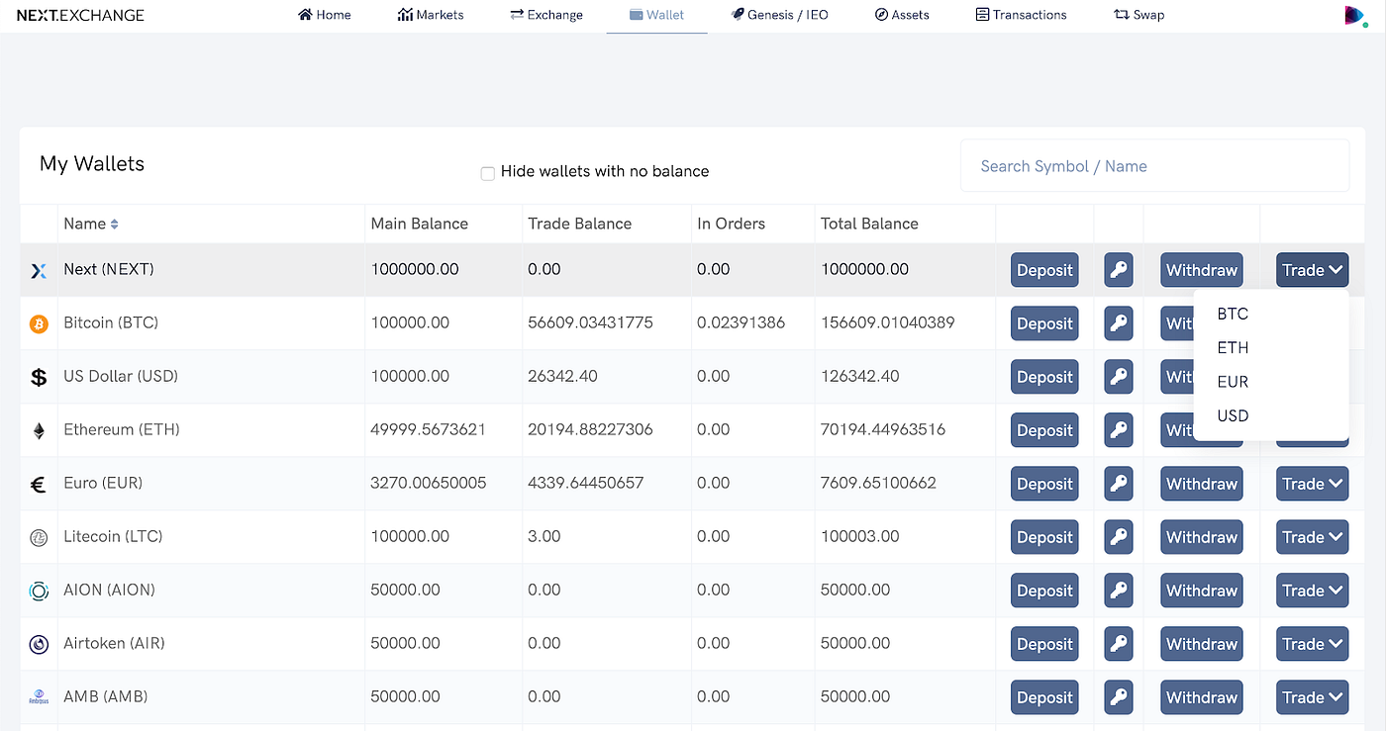Viewport: 1386px width, 731px height.
Task: Click the Airtoken coin icon
Action: 39,645
